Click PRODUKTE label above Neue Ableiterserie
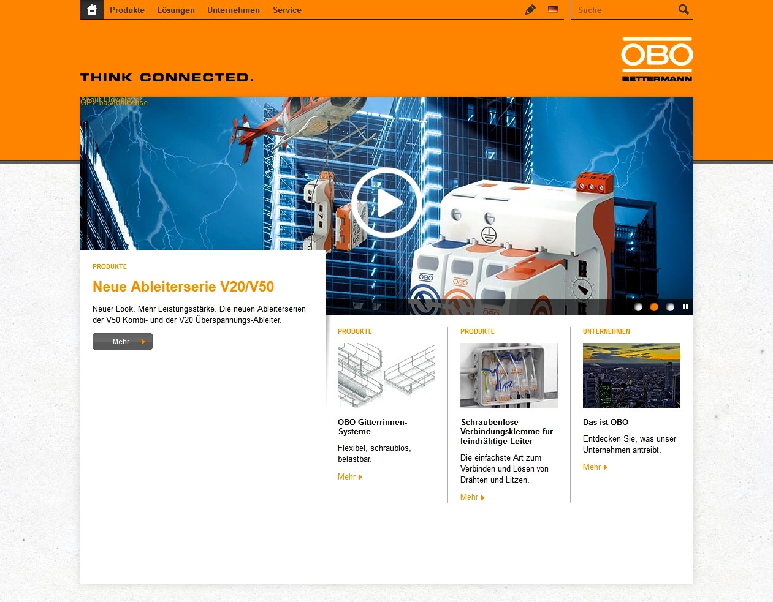Viewport: 773px width, 602px height. tap(110, 266)
